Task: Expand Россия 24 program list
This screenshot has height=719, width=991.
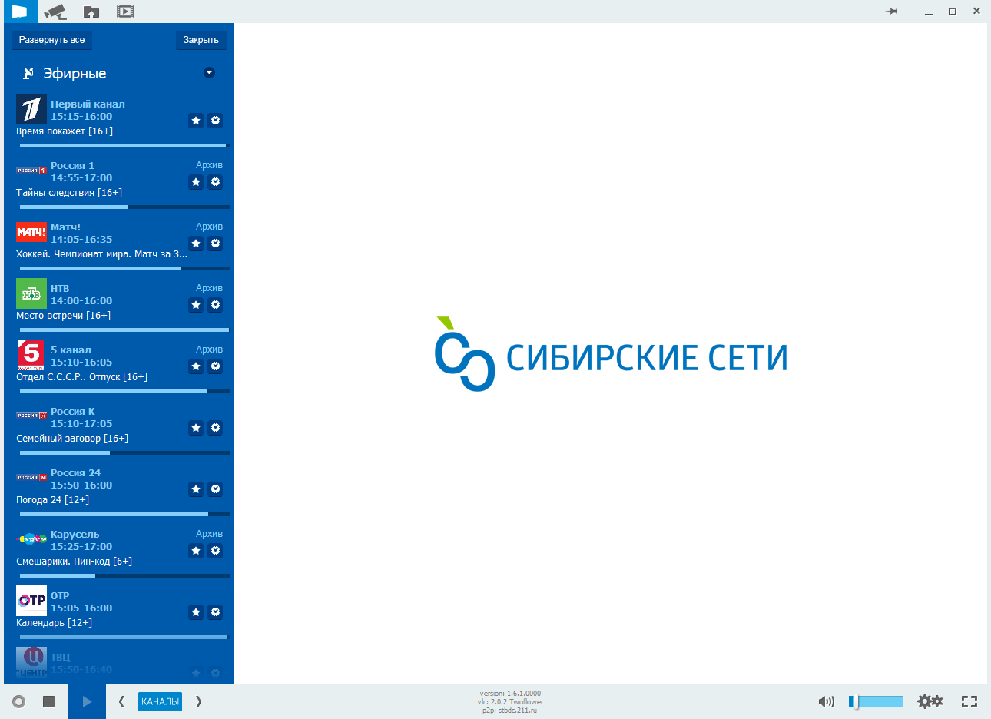Action: [216, 489]
